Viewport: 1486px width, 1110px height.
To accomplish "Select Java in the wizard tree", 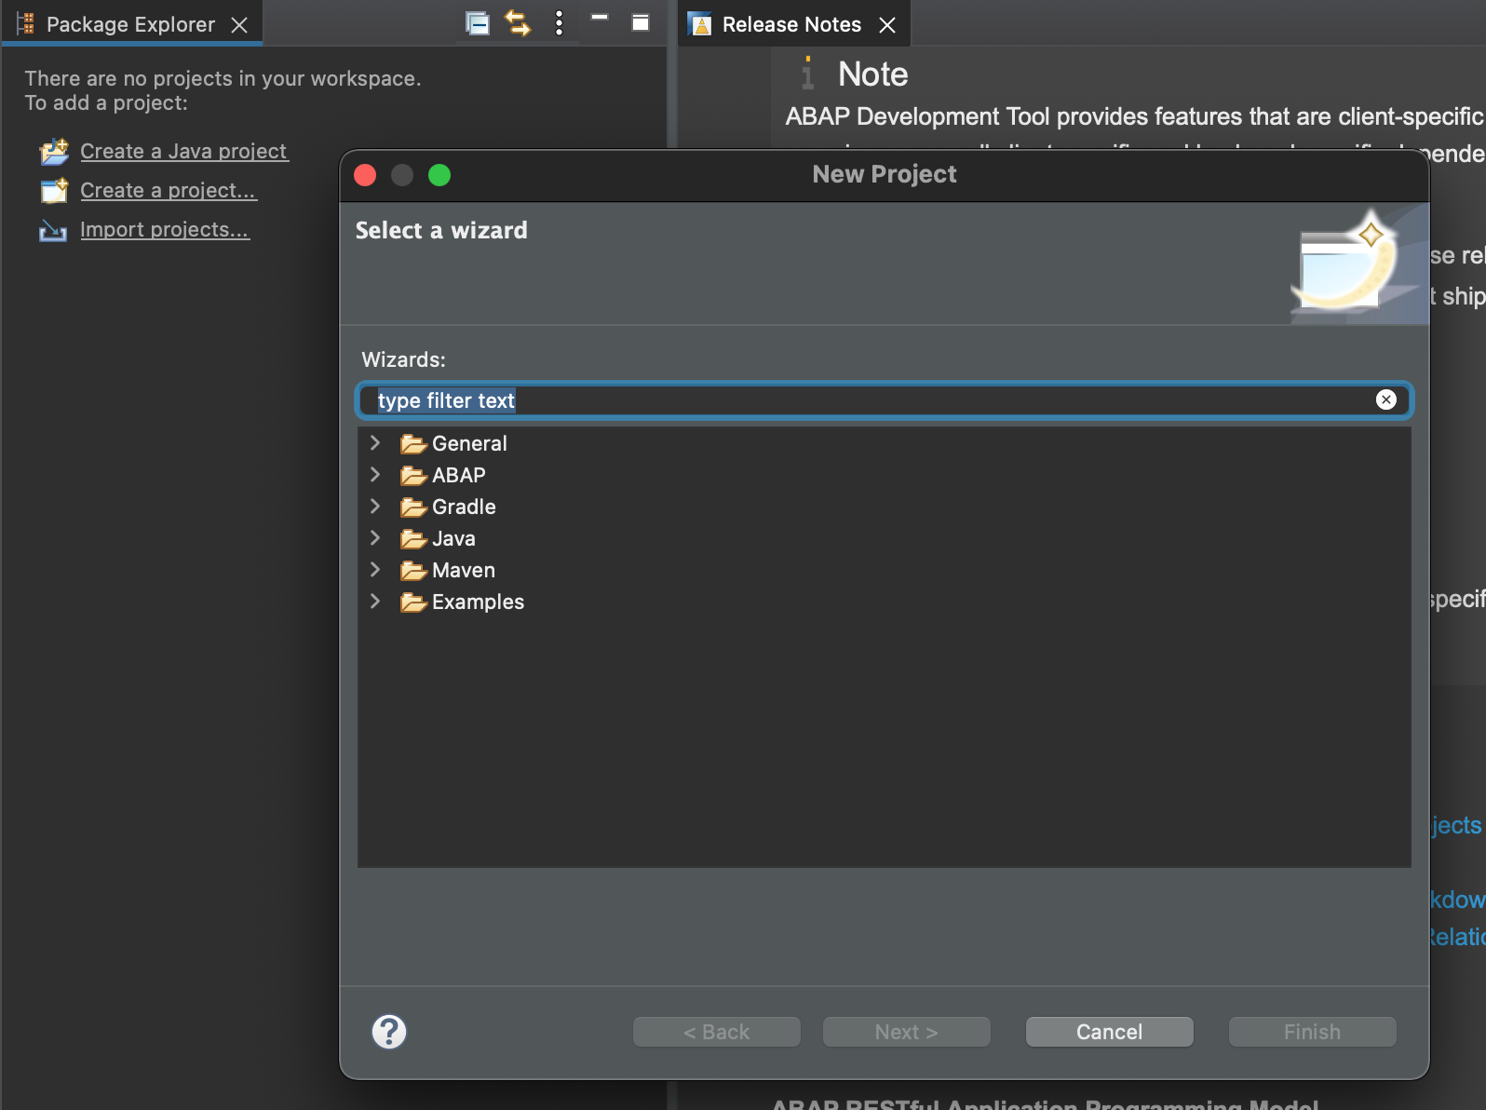I will click(x=453, y=538).
